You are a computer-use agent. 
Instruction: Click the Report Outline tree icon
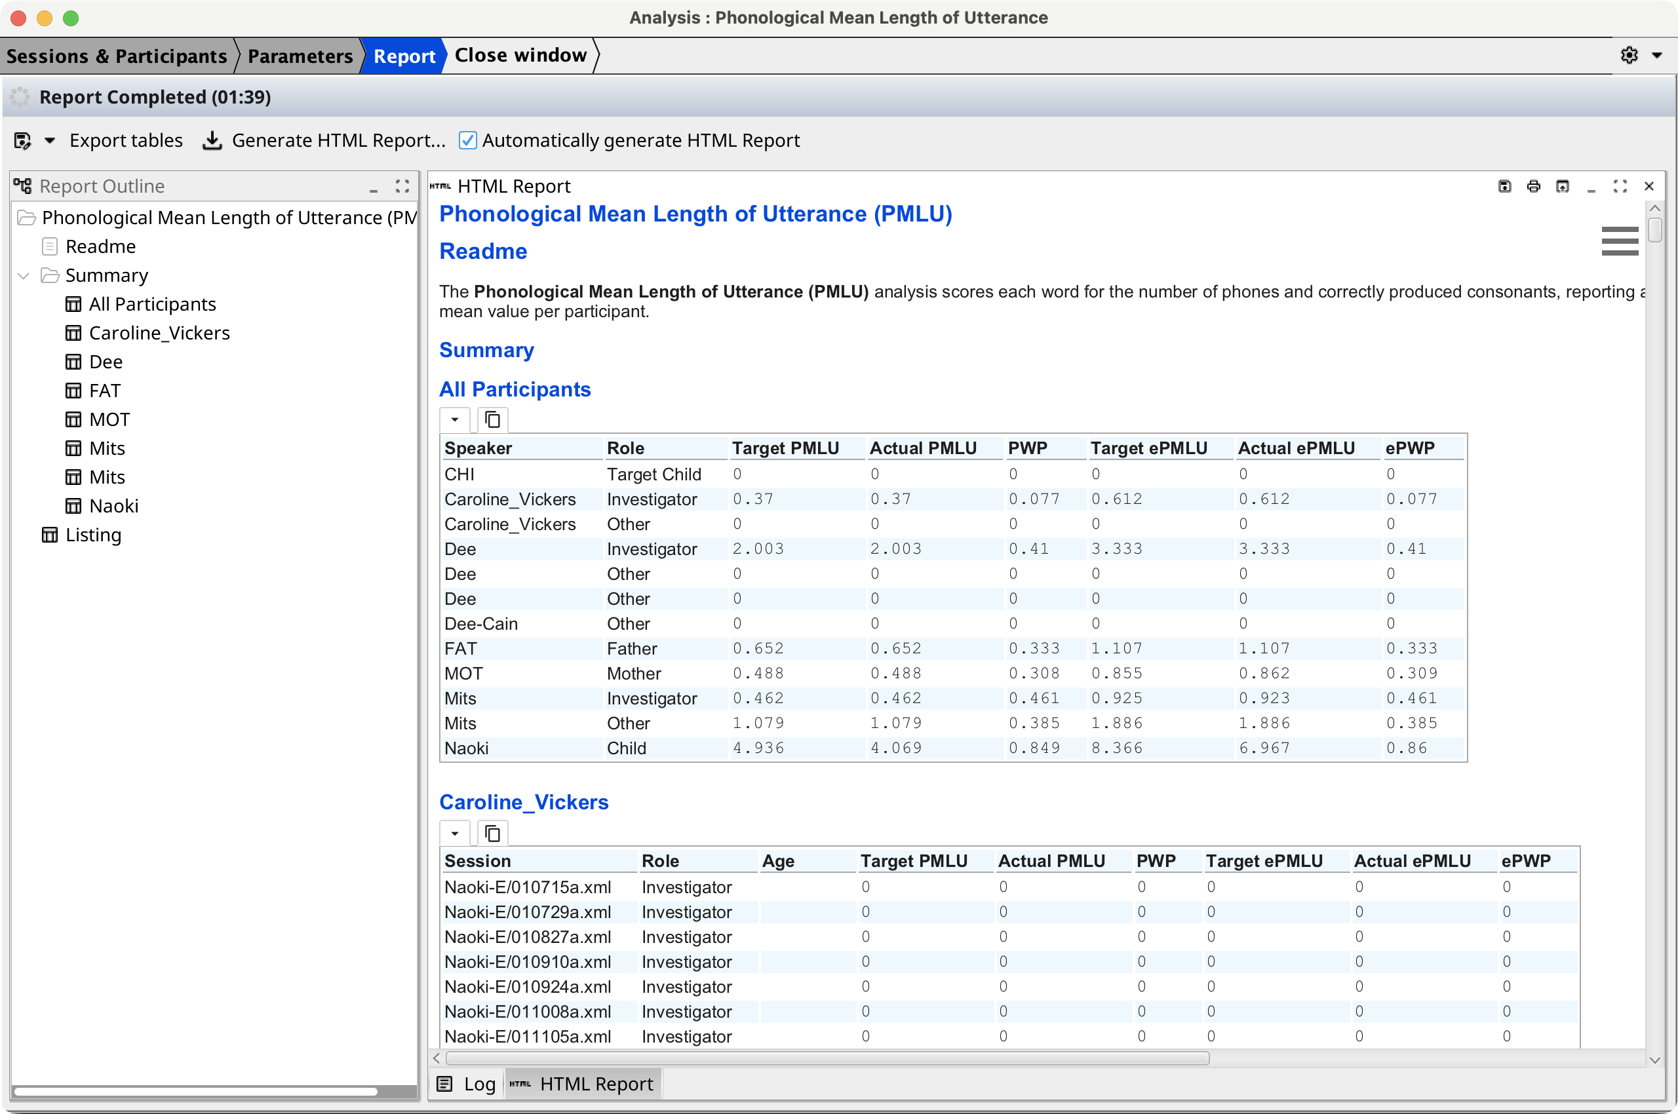click(x=23, y=186)
